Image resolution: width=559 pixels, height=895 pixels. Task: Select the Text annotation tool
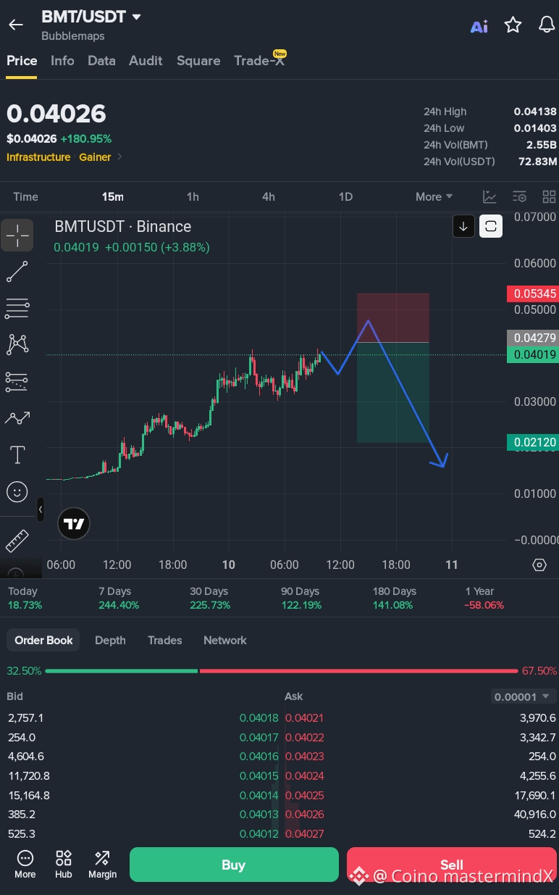pyautogui.click(x=17, y=455)
